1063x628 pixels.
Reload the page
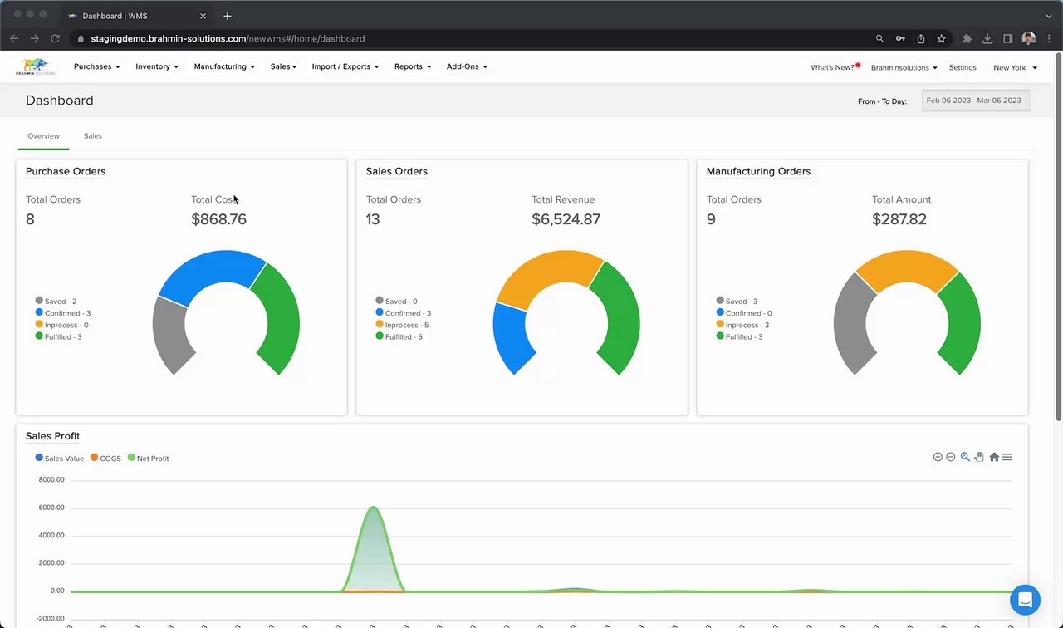tap(56, 38)
